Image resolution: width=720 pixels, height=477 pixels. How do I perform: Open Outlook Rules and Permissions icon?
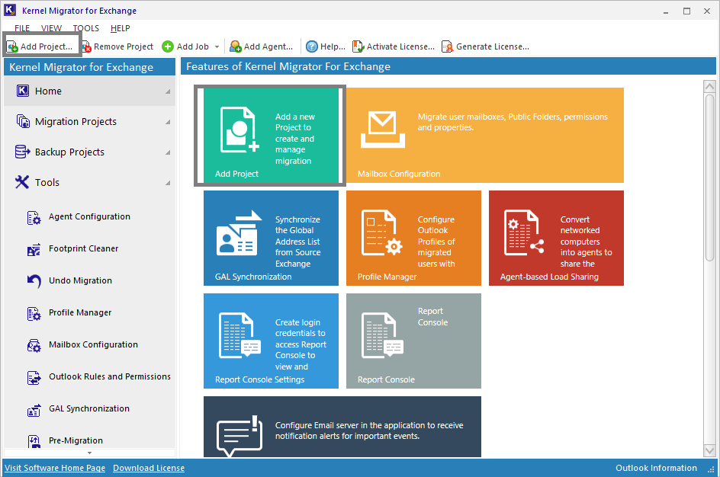(x=34, y=377)
